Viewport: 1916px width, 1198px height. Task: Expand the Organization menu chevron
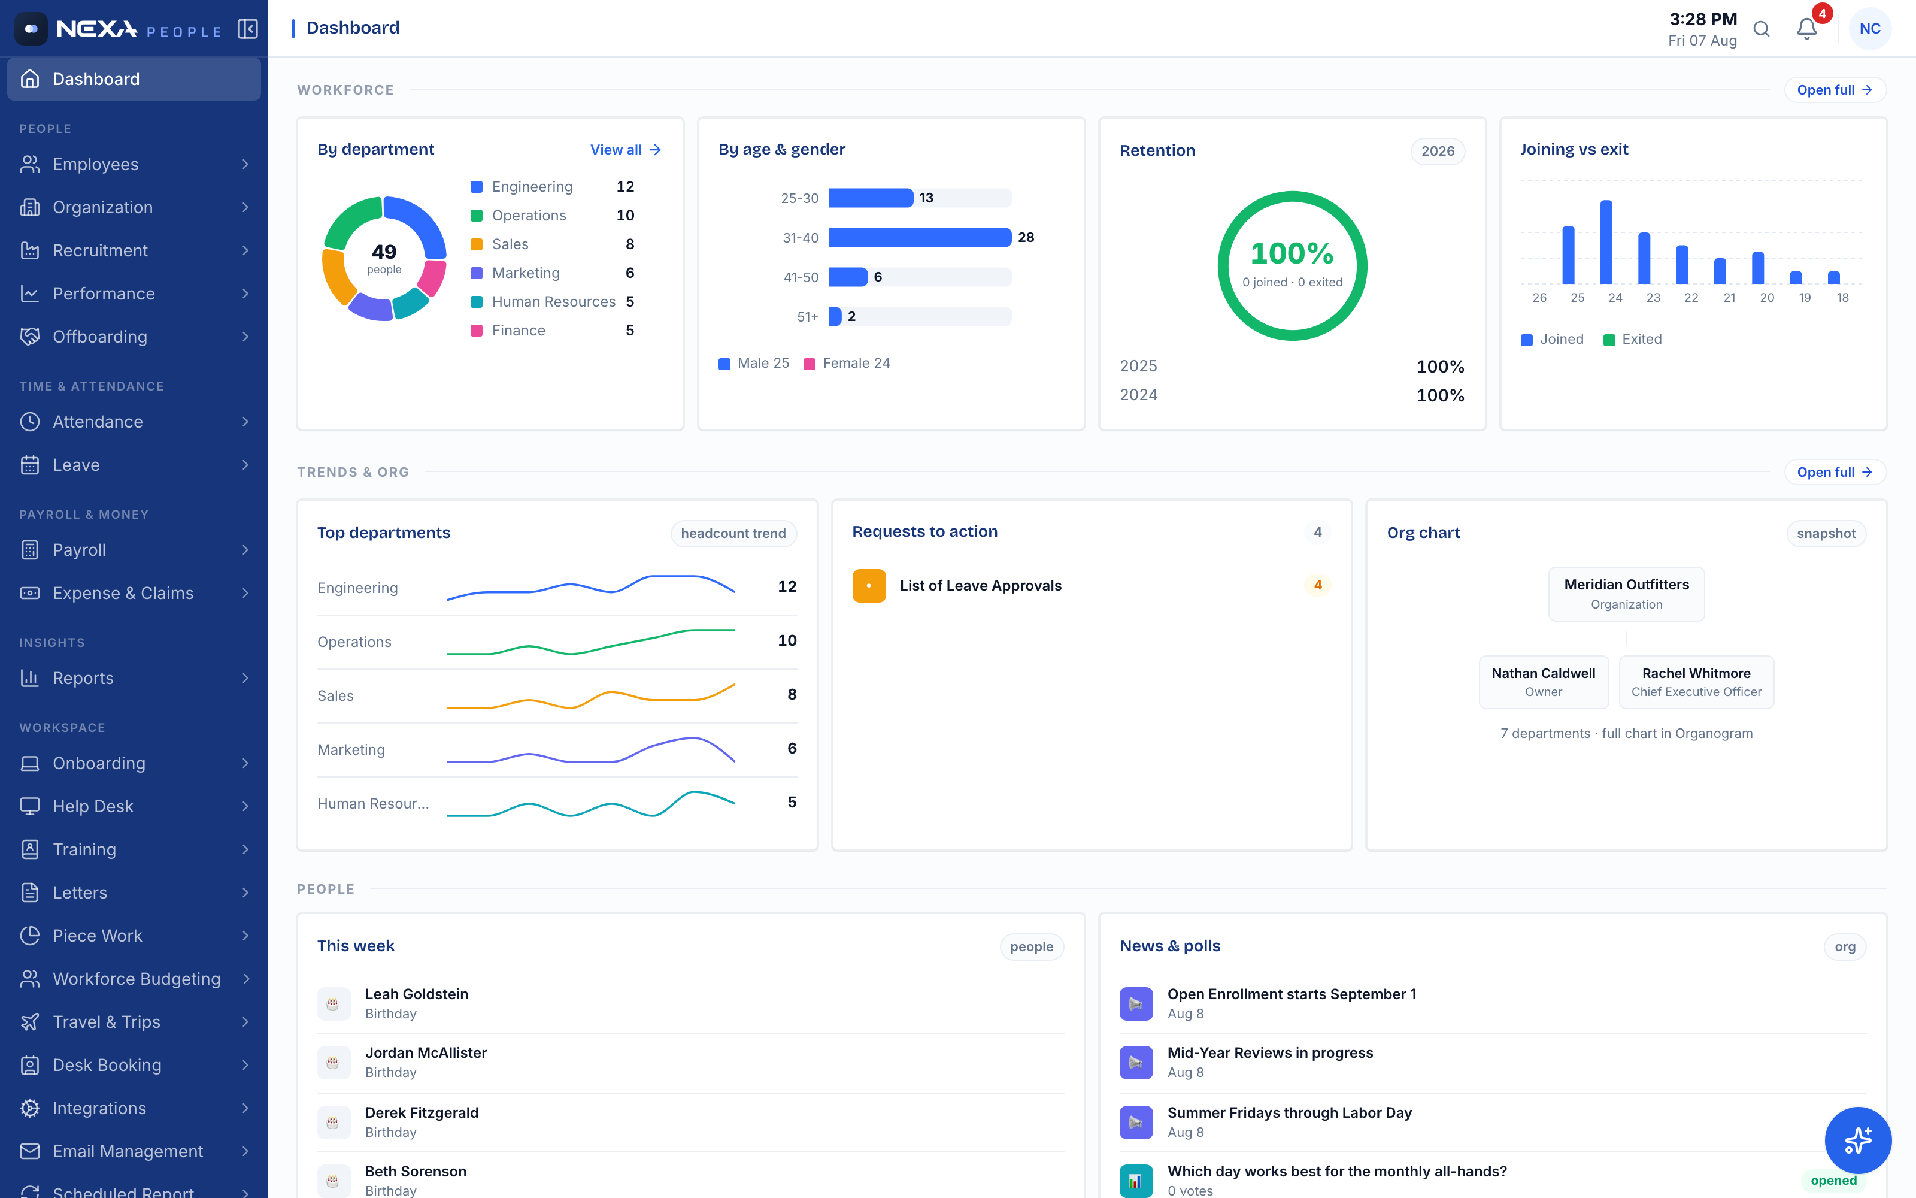[x=245, y=208]
